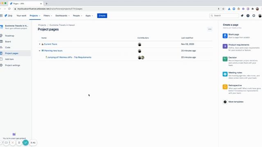Click the browser address bar

pos(115,9)
